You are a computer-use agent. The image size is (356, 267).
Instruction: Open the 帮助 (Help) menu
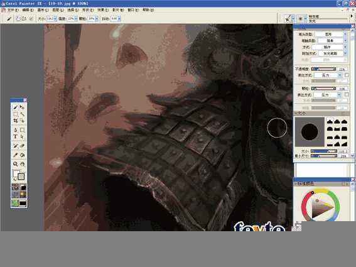pyautogui.click(x=148, y=10)
